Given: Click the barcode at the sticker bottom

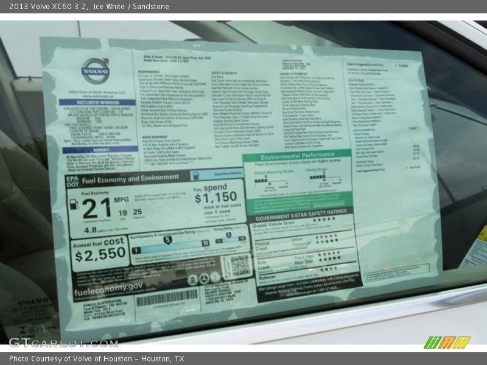Looking at the screenshot, I should tap(167, 297).
